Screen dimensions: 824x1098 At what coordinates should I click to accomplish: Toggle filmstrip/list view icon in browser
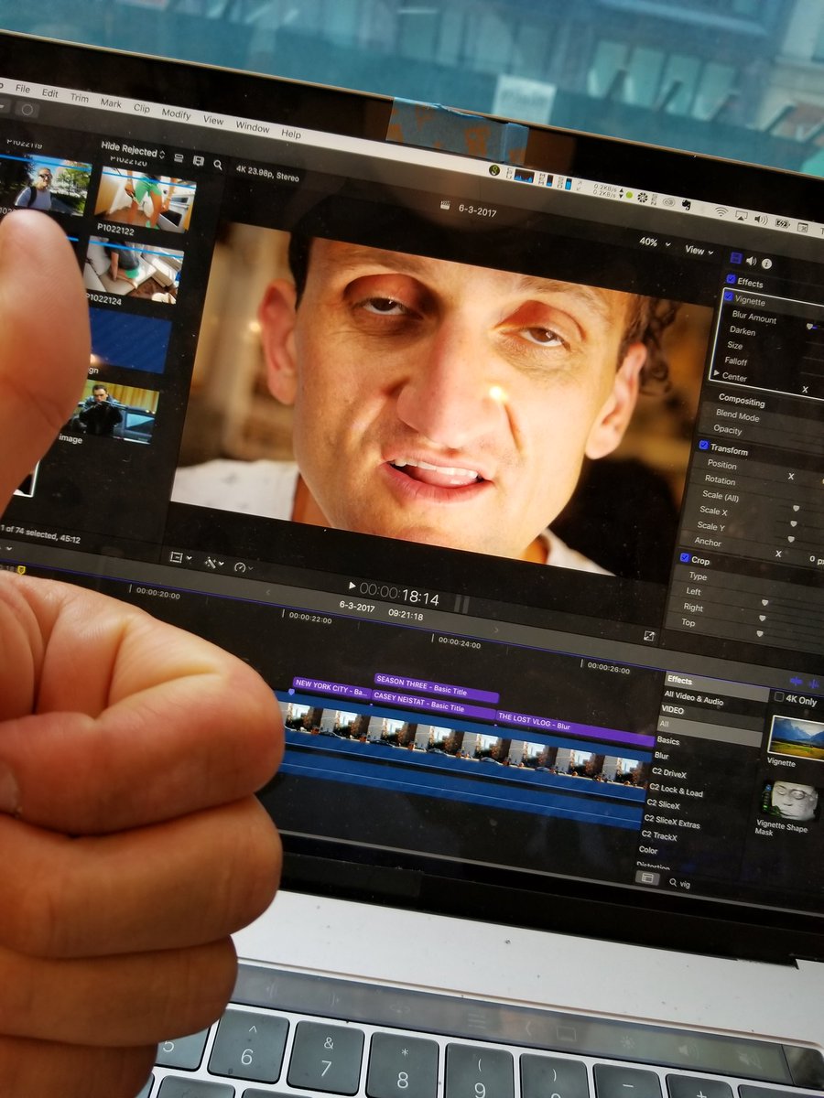coord(198,161)
